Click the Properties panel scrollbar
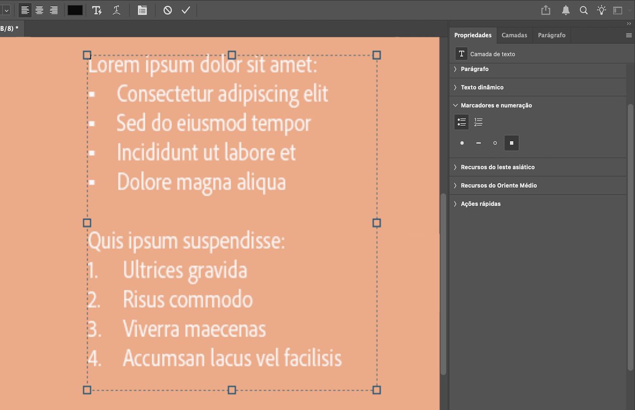The height and width of the screenshot is (410, 635). [631, 237]
